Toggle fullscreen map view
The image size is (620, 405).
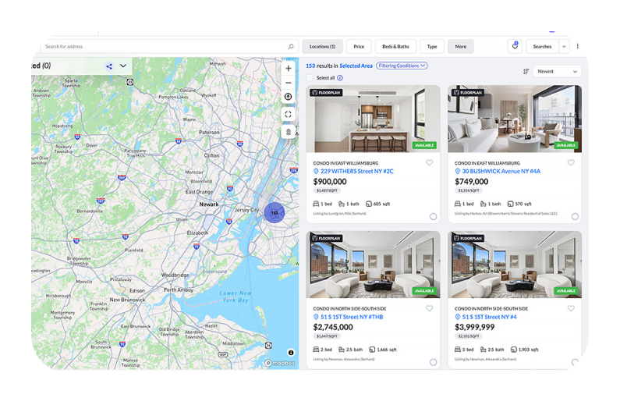tap(289, 114)
